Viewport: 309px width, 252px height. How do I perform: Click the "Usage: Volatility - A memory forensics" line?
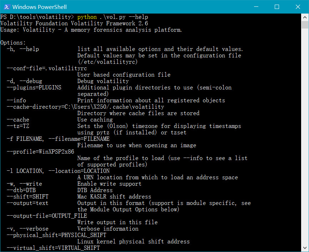click(x=91, y=30)
